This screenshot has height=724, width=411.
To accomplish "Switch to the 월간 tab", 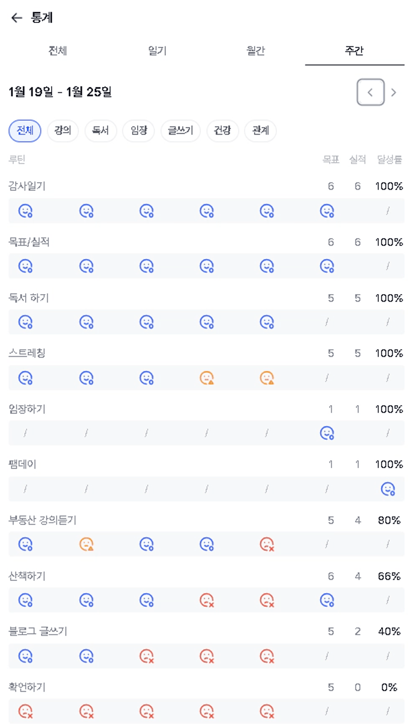I will click(x=255, y=51).
